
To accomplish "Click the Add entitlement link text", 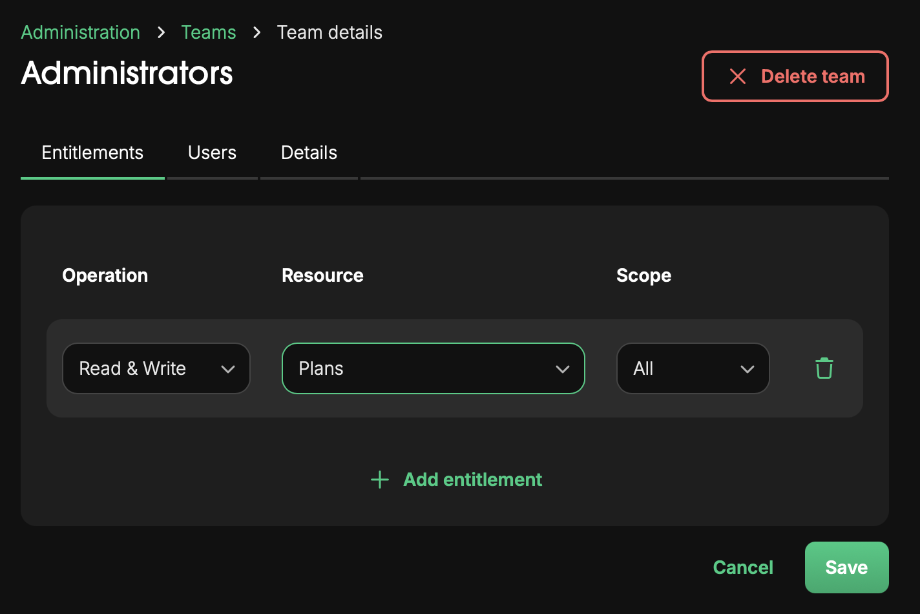I will (x=472, y=480).
